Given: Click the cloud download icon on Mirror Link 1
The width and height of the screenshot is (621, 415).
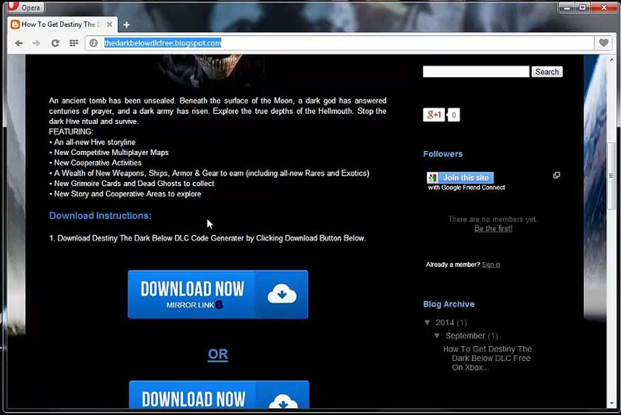Looking at the screenshot, I should tap(282, 294).
